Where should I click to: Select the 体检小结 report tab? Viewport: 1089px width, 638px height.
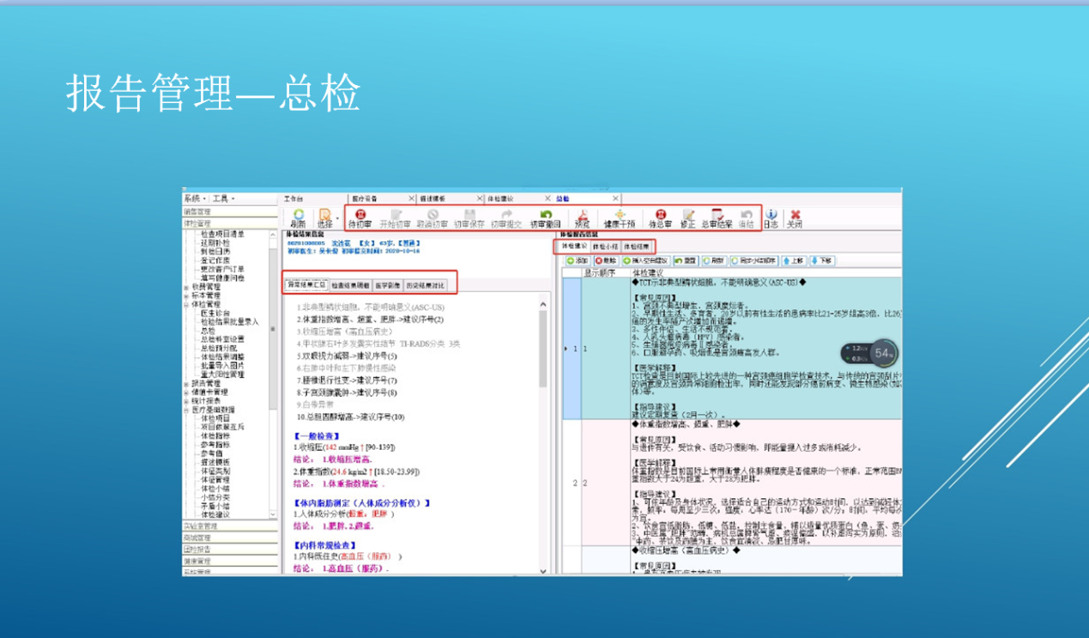click(x=605, y=246)
